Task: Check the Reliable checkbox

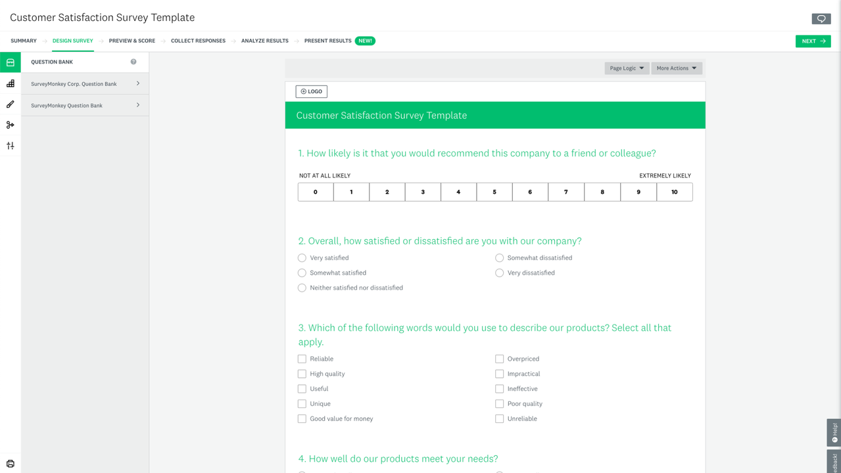Action: (x=302, y=359)
